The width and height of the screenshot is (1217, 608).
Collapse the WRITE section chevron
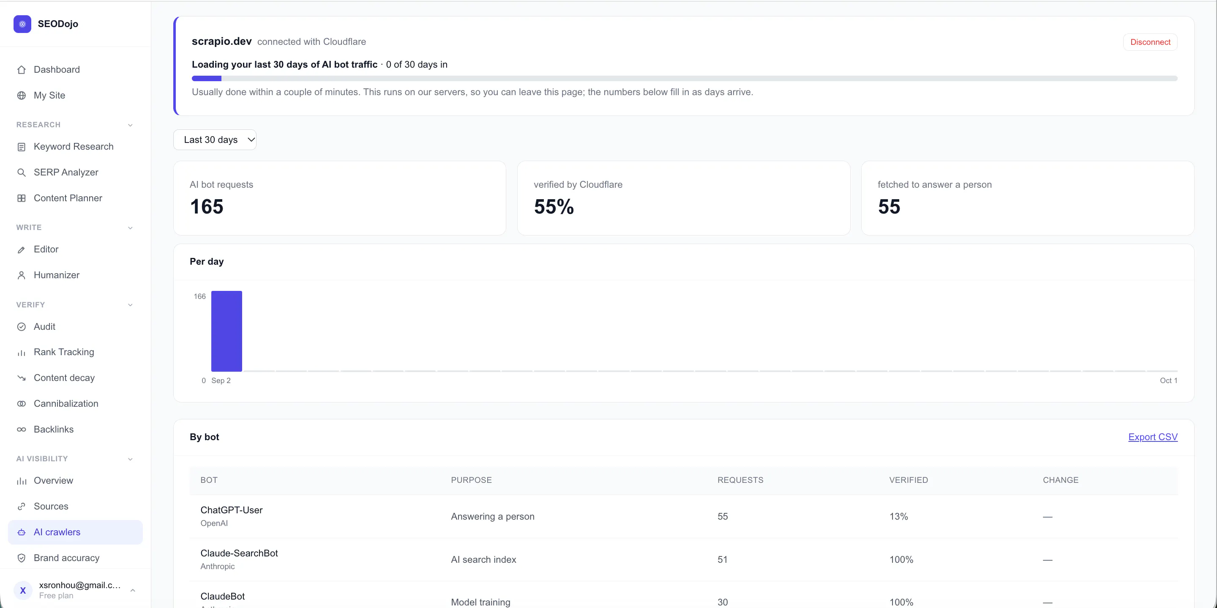click(131, 228)
